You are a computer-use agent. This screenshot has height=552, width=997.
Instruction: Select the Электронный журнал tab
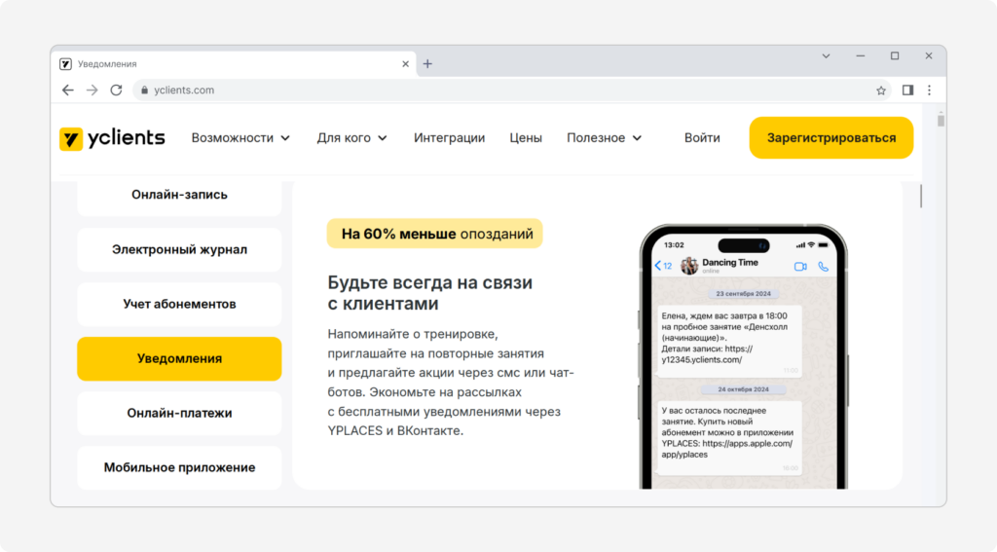179,250
